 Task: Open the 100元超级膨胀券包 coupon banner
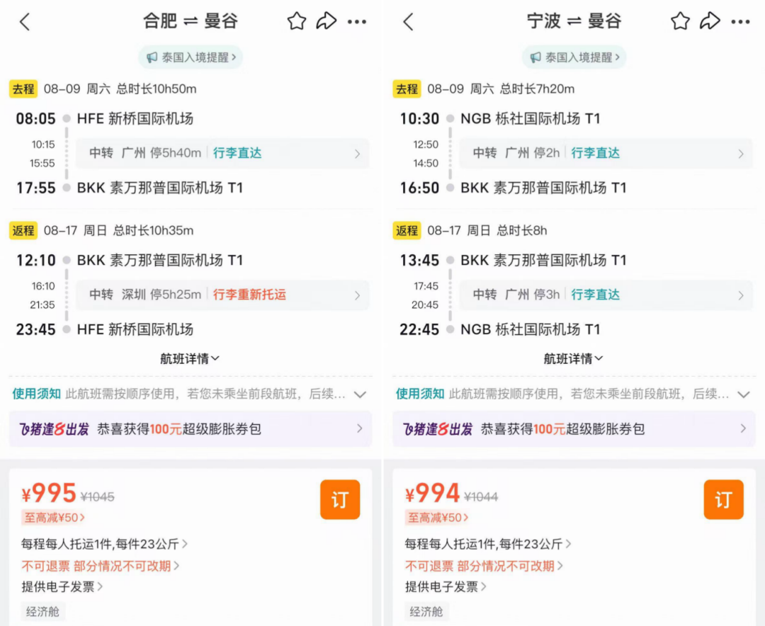coord(191,429)
